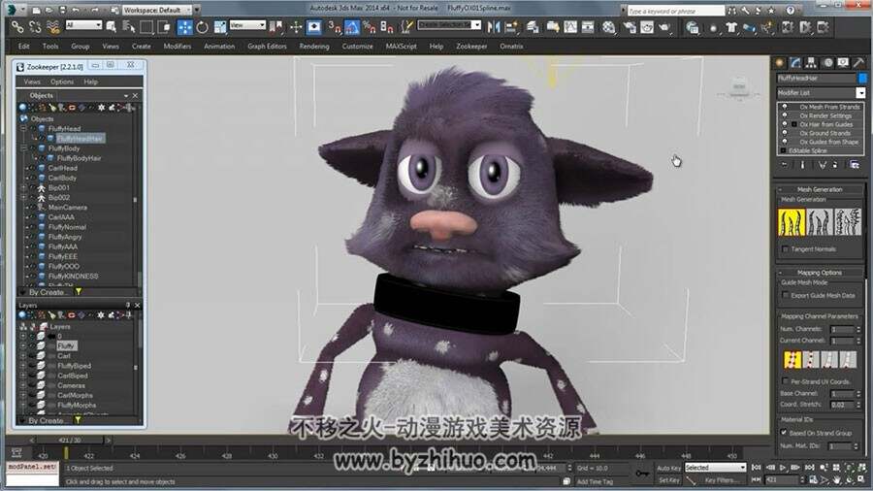
Task: Go to the start frame
Action: pos(756,468)
